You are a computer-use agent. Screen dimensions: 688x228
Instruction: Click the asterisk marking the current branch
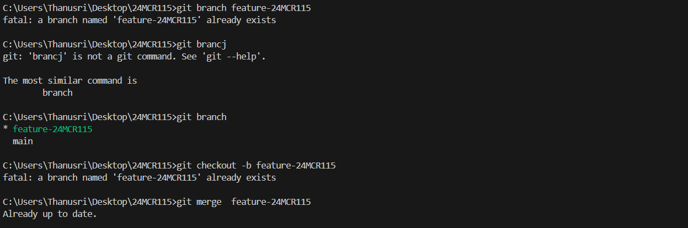click(x=5, y=129)
